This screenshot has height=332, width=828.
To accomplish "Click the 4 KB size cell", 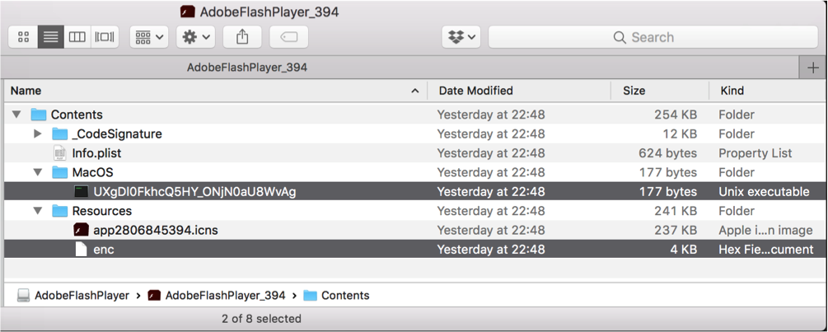I will click(684, 249).
